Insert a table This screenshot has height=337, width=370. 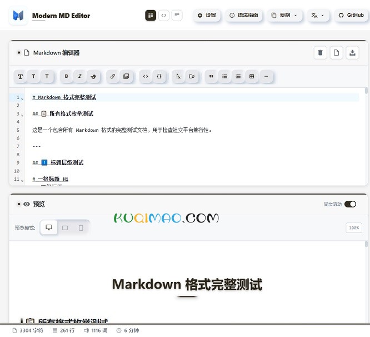point(252,76)
